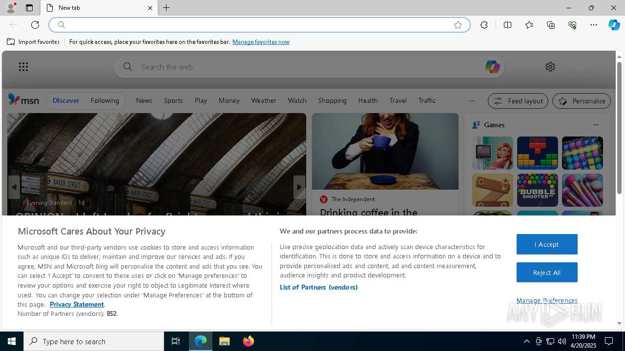625x351 pixels.
Task: Open the block puzzle game tile
Action: click(x=538, y=153)
